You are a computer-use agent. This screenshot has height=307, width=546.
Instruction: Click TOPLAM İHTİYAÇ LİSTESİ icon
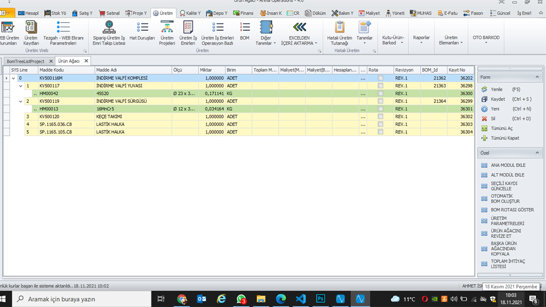click(x=484, y=264)
